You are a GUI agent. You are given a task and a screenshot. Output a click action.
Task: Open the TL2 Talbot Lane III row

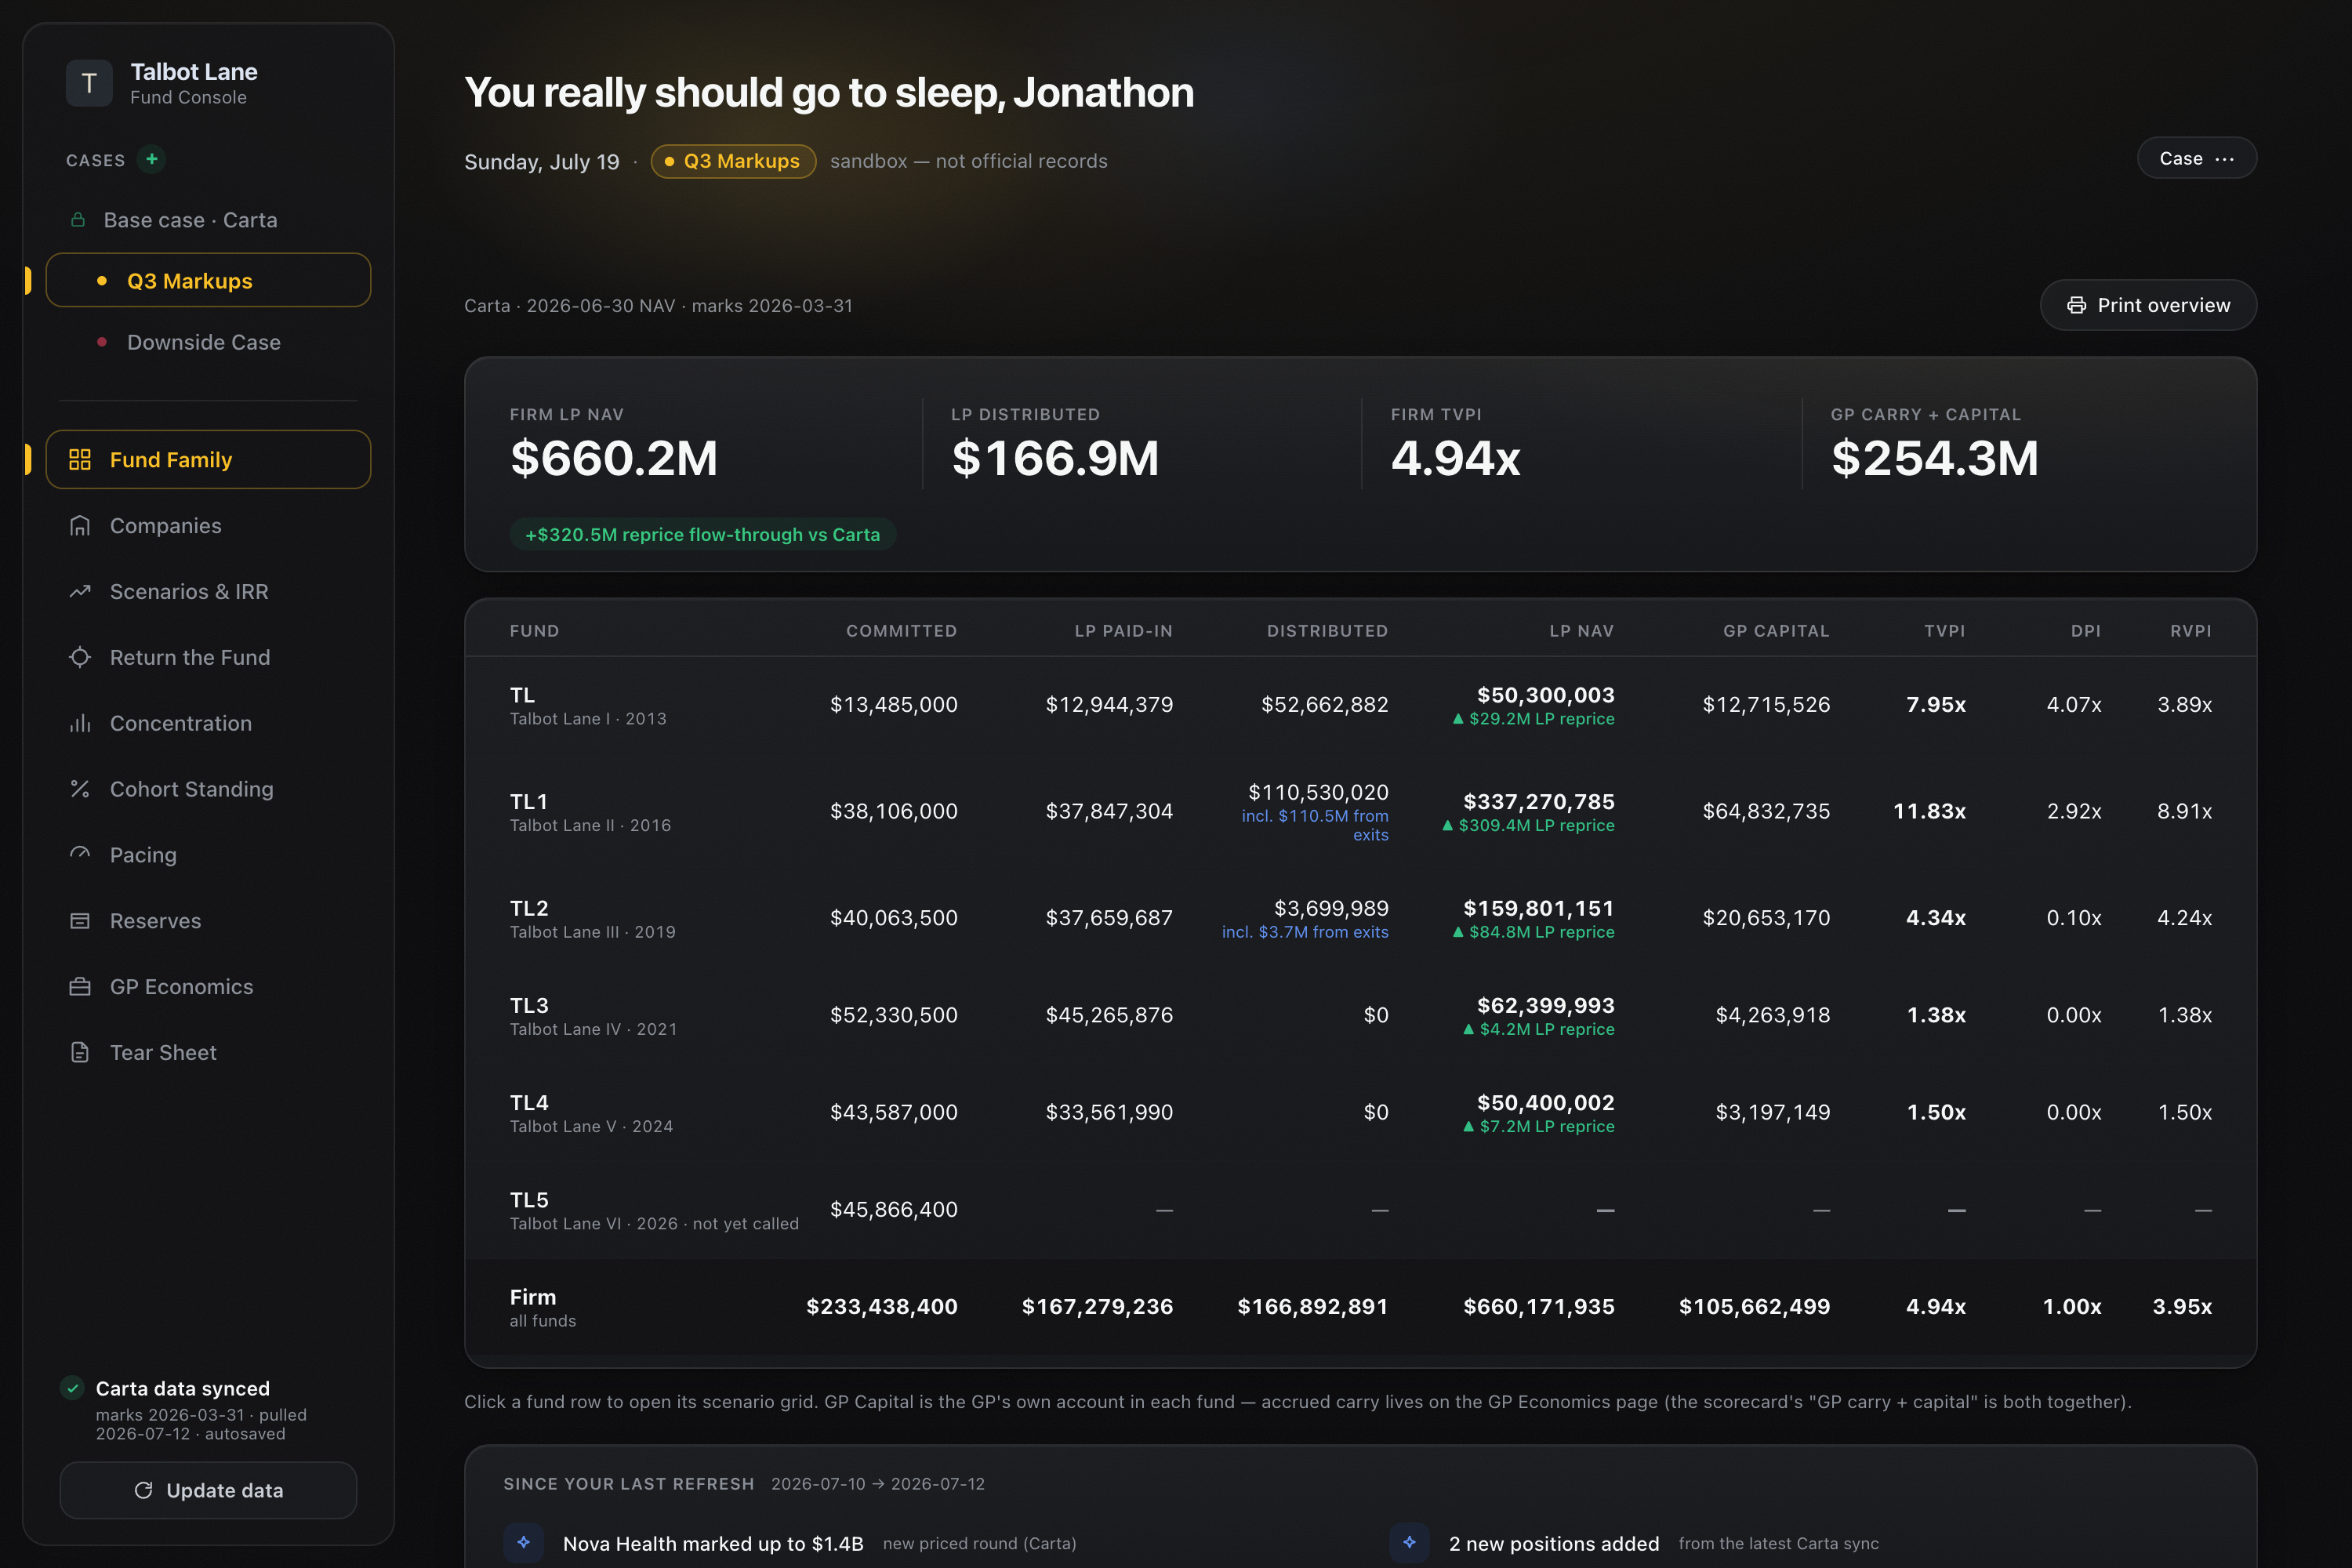click(1360, 918)
